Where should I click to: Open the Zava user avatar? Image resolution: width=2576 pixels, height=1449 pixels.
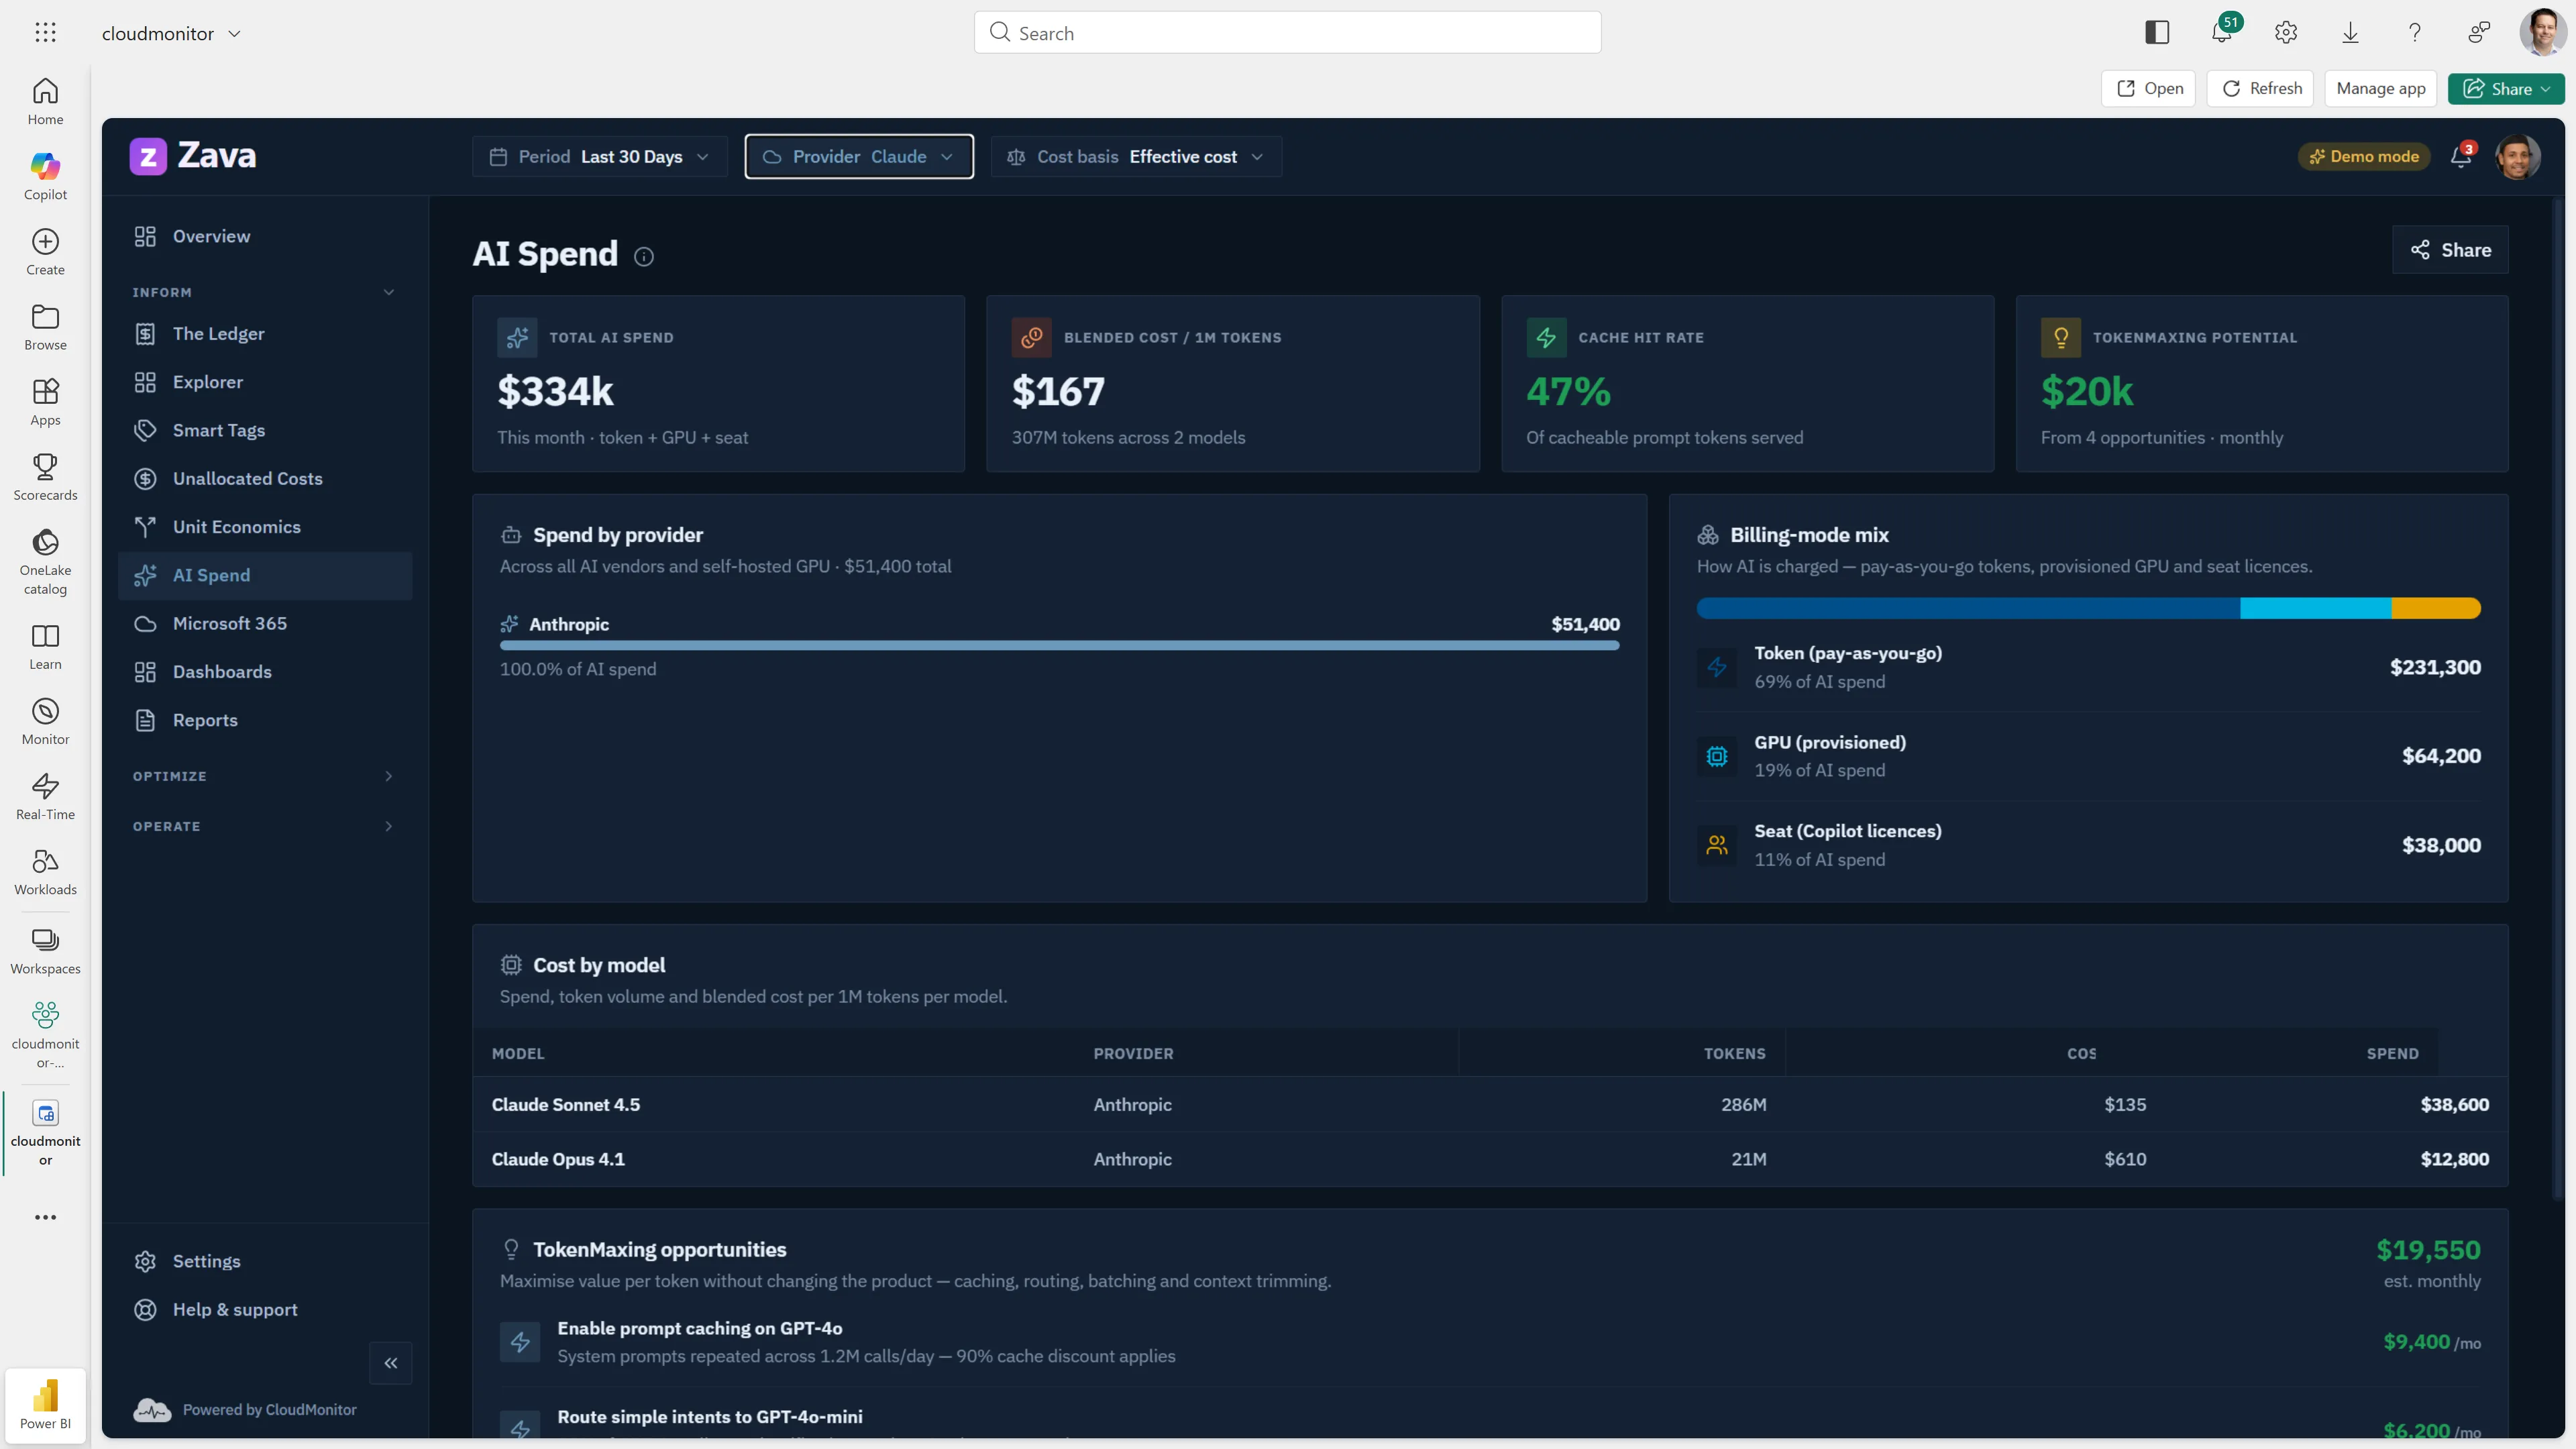[2517, 156]
